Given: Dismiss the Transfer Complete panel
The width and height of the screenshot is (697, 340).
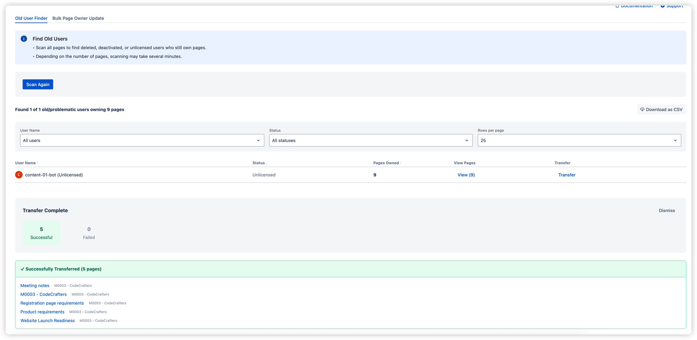Looking at the screenshot, I should [x=667, y=210].
